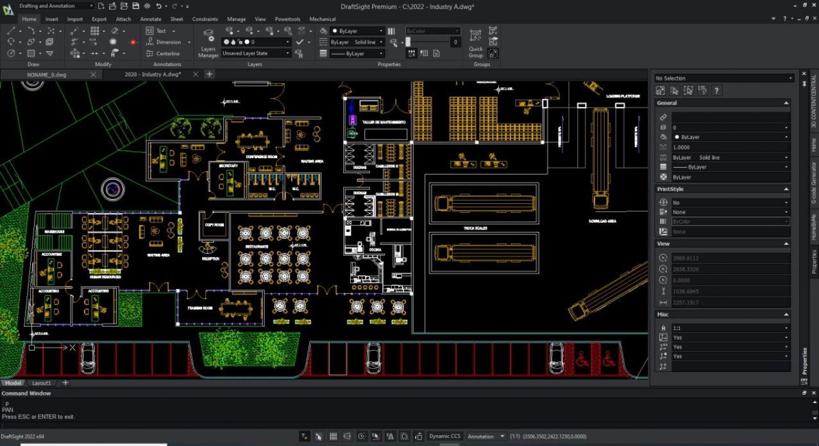Select the Hatch tool in Draw group
819x446 pixels.
(x=31, y=53)
